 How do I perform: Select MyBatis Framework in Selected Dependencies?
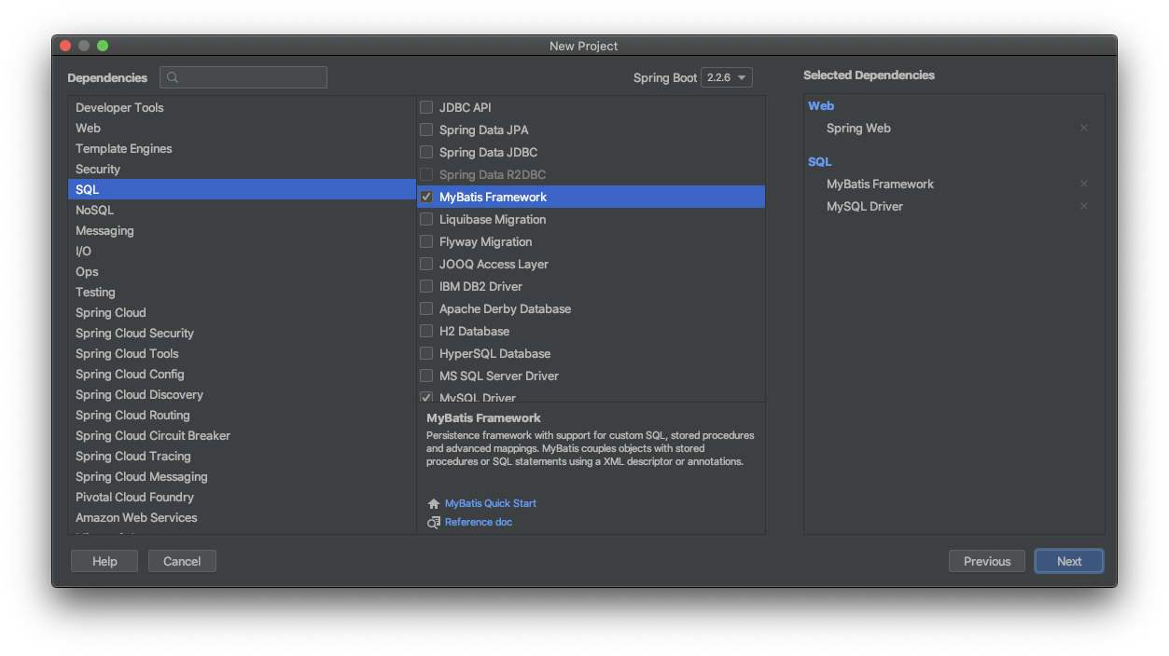click(x=880, y=184)
